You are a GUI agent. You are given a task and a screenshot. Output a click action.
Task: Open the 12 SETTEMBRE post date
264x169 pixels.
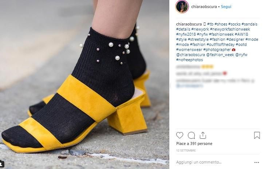pos(186,150)
